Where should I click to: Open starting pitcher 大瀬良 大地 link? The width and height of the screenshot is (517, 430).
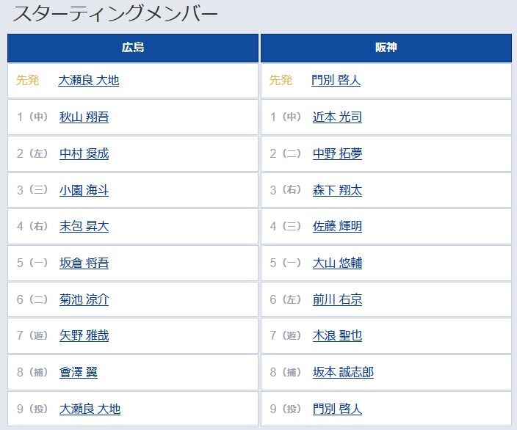point(88,80)
